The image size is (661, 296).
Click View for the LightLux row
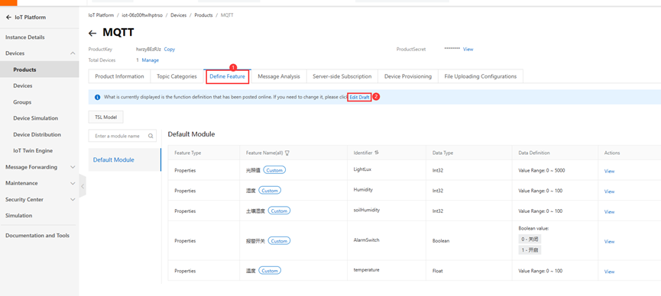pyautogui.click(x=609, y=172)
